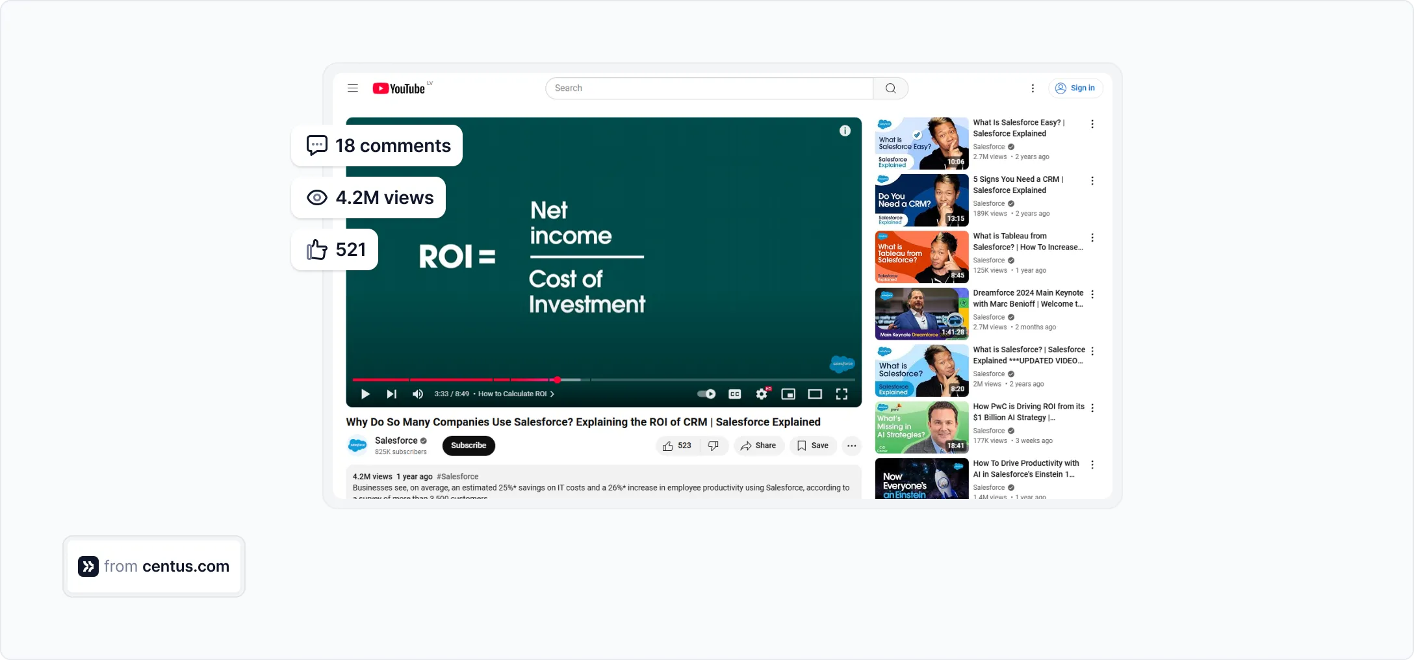The image size is (1414, 660).
Task: Open closed captions for the video
Action: tap(734, 394)
